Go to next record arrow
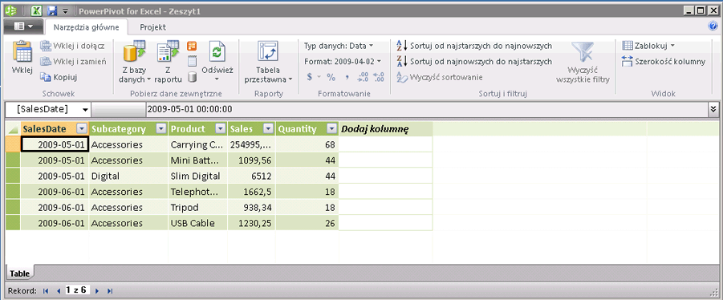Screen dimensions: 723x300 97,291
